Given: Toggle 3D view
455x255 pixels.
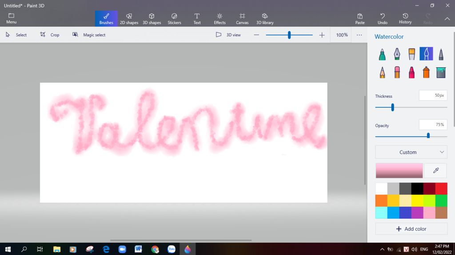Looking at the screenshot, I should point(228,35).
